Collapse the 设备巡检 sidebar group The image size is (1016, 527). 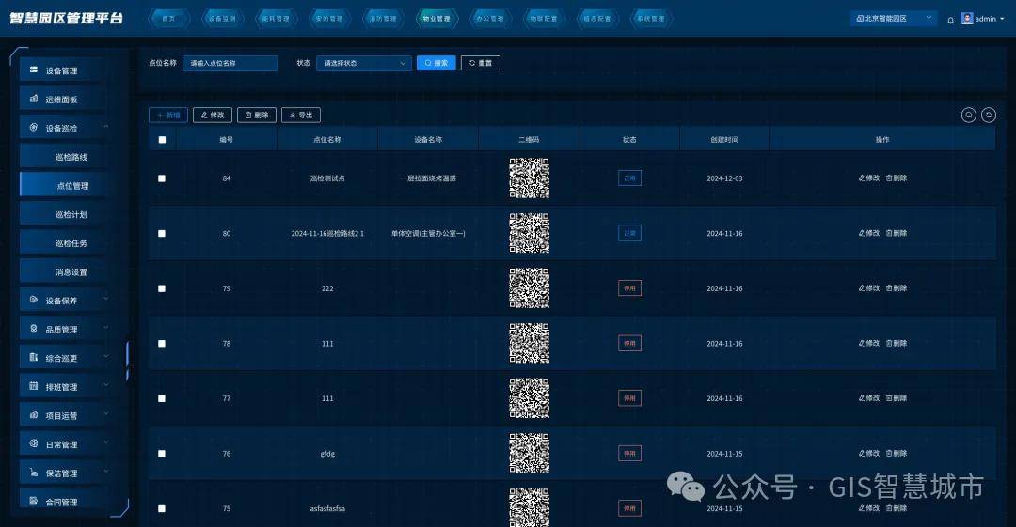[106, 126]
